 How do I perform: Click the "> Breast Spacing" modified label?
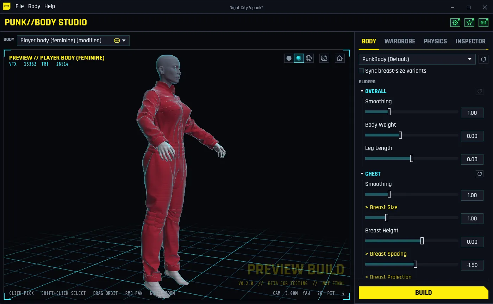(x=386, y=254)
